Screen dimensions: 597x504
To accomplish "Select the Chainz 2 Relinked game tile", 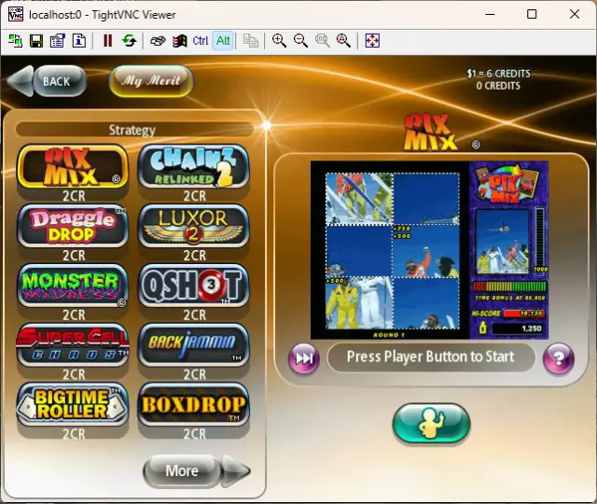I will 193,167.
